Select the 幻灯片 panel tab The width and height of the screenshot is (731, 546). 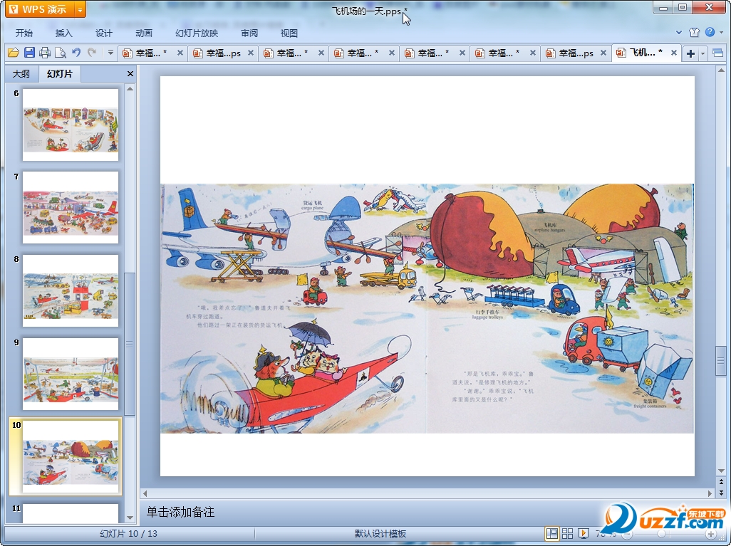pos(60,73)
